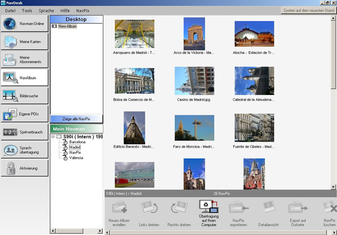Screen dimensions: 337x235
Task: Collapse the S90i (Intern) tree node
Action: coord(53,137)
